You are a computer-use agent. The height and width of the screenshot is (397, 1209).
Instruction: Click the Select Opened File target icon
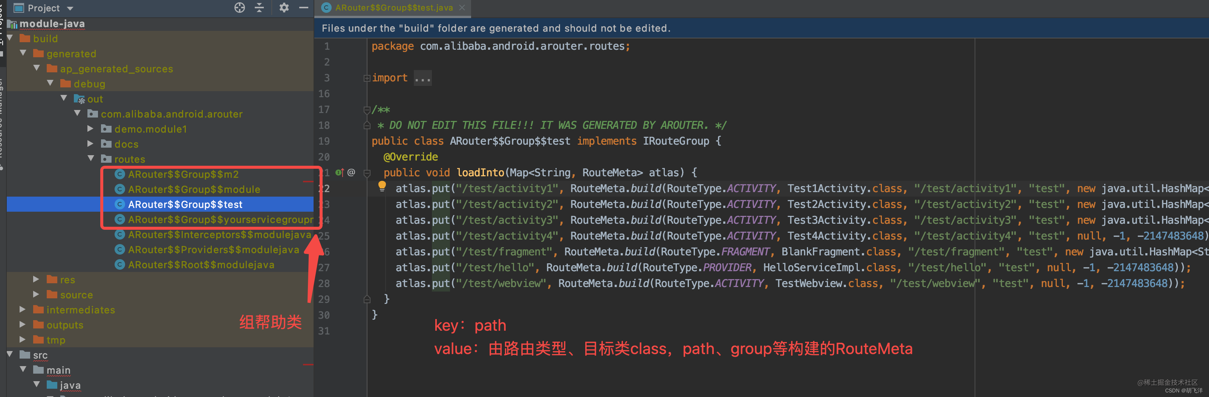tap(239, 8)
